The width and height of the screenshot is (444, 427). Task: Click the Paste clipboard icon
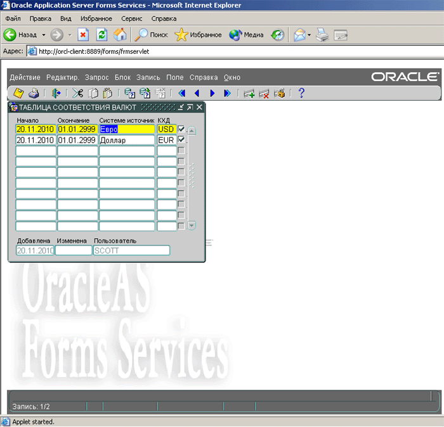107,93
